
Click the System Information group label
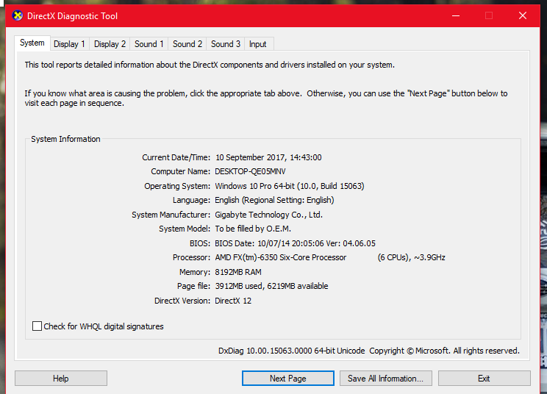point(65,139)
